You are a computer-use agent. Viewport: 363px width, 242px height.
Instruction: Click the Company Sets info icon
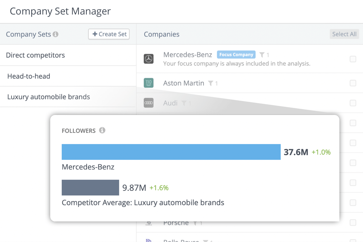pos(55,34)
